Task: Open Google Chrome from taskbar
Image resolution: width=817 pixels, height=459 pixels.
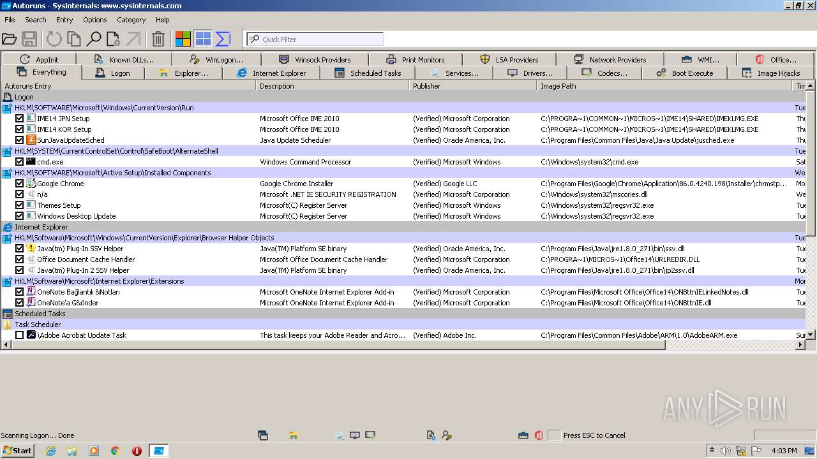Action: 116,451
